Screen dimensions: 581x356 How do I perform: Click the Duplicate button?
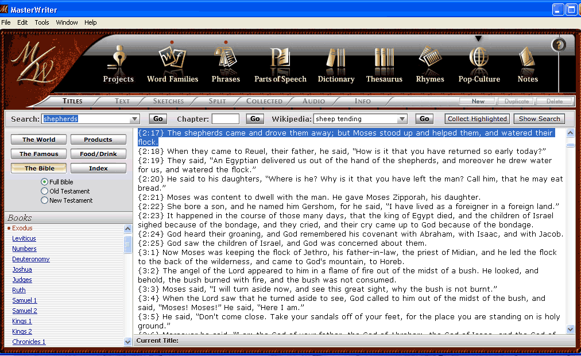pyautogui.click(x=516, y=101)
